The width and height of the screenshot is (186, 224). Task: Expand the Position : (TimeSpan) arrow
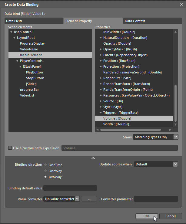(x=101, y=61)
